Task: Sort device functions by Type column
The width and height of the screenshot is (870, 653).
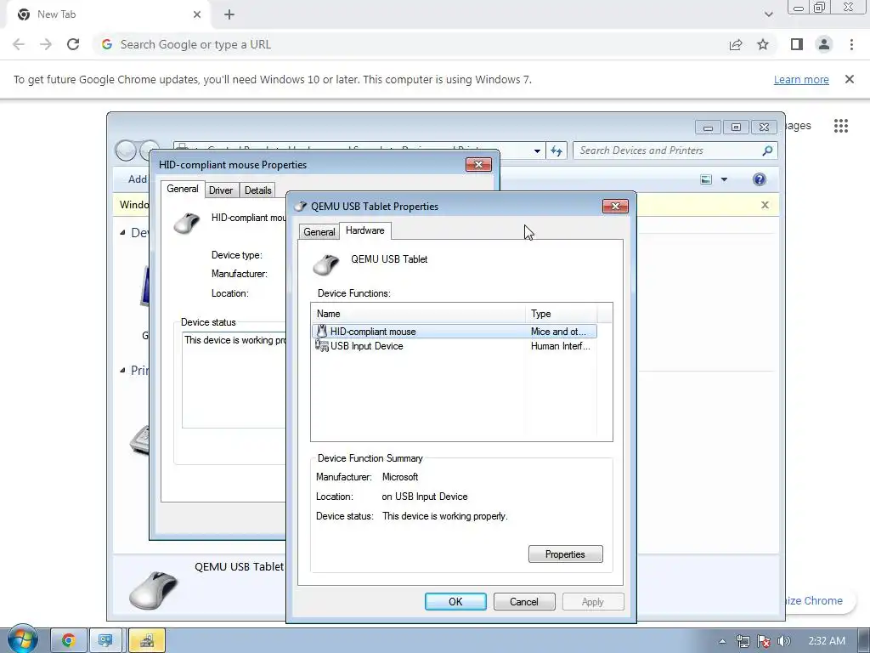Action: 561,314
